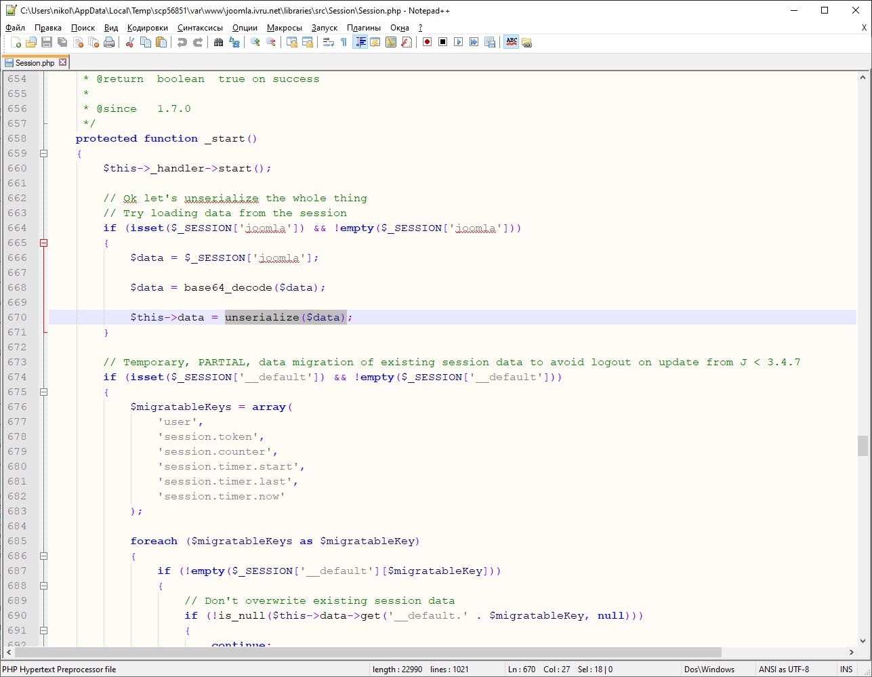Click the scroll-down arrow of the vertical scrollbar
The image size is (872, 677).
[863, 640]
